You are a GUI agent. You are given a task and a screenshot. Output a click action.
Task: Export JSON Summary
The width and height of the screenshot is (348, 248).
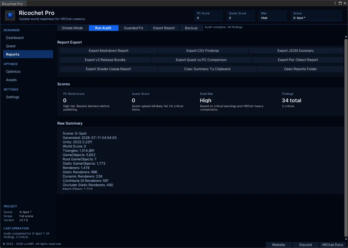coord(296,51)
